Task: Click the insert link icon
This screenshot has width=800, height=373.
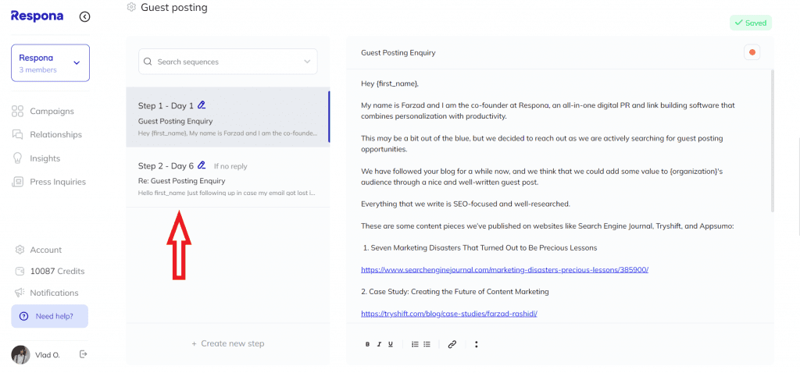Action: pyautogui.click(x=452, y=344)
